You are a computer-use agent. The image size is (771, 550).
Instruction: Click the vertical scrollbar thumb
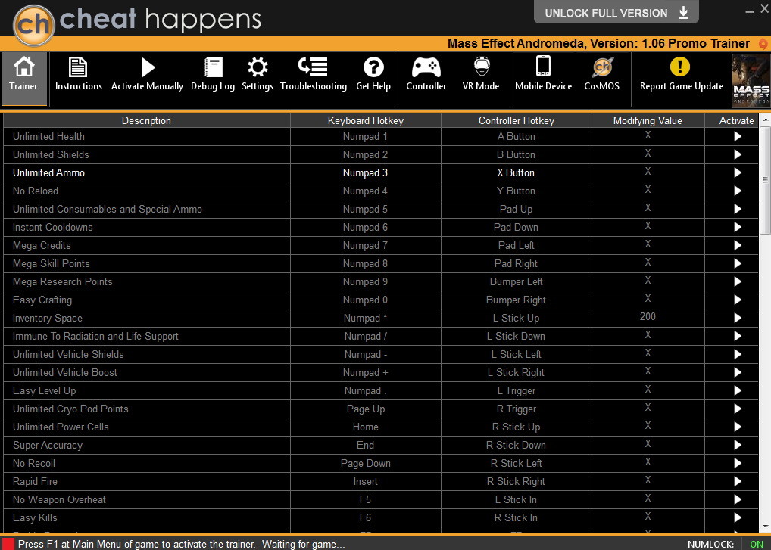point(765,180)
